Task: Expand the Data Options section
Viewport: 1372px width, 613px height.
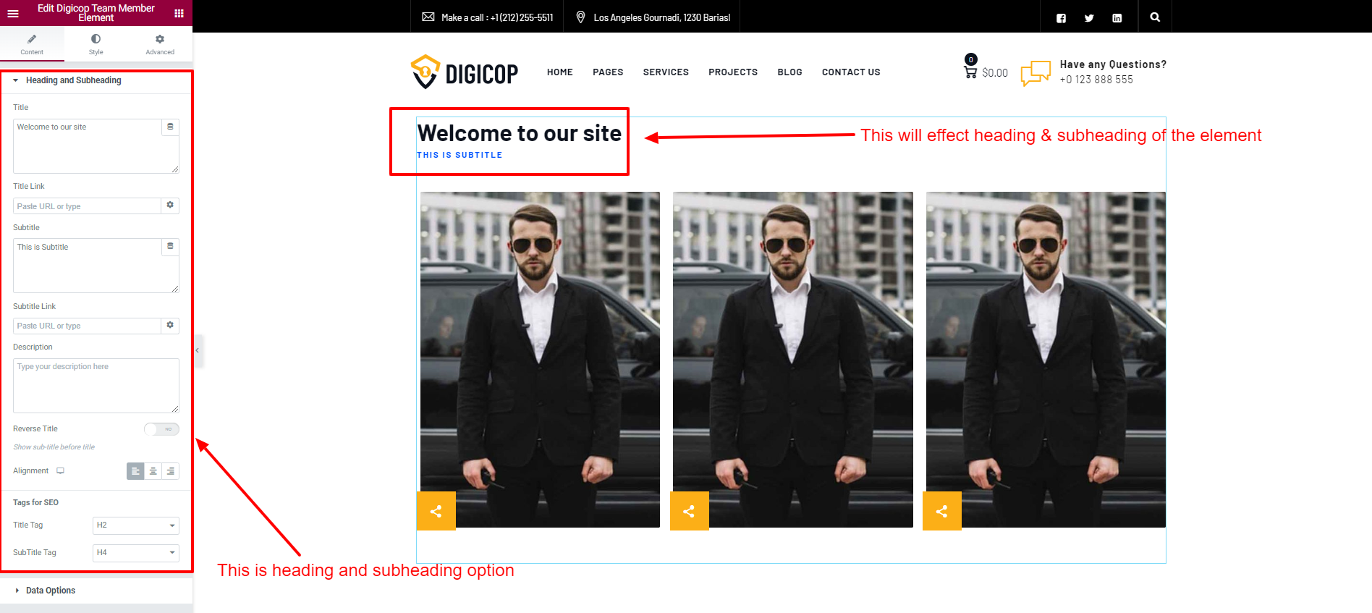Action: click(x=51, y=591)
